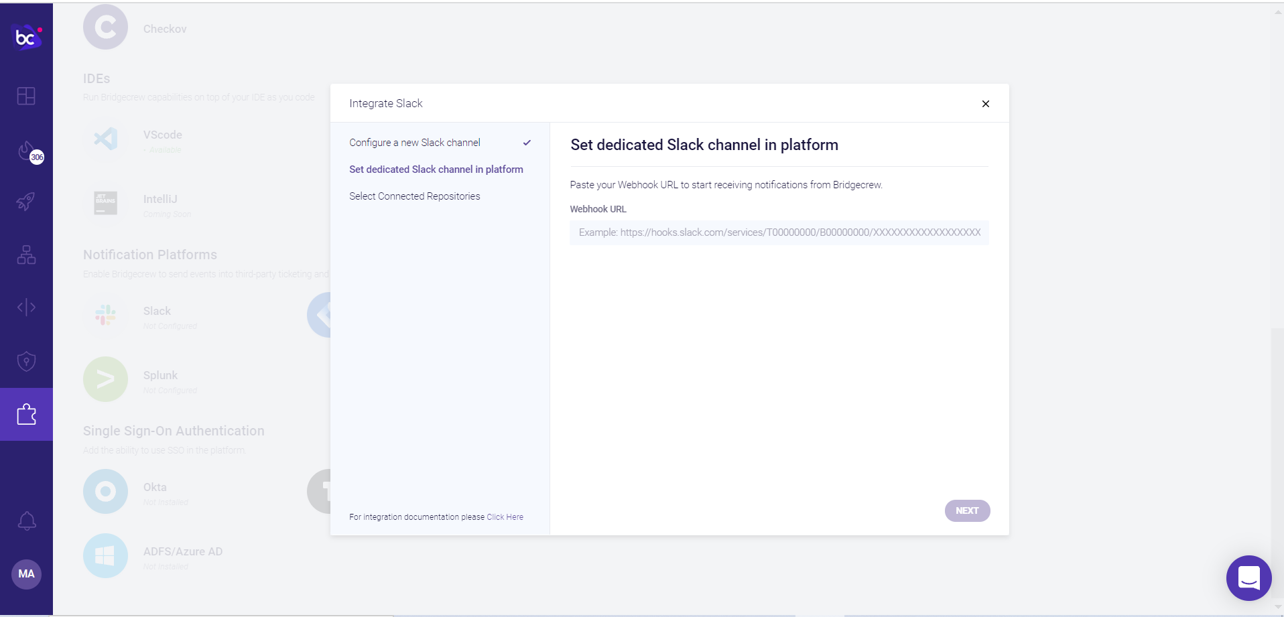Click the ADFS/Azure AD Windows icon
The height and width of the screenshot is (617, 1284).
point(105,555)
